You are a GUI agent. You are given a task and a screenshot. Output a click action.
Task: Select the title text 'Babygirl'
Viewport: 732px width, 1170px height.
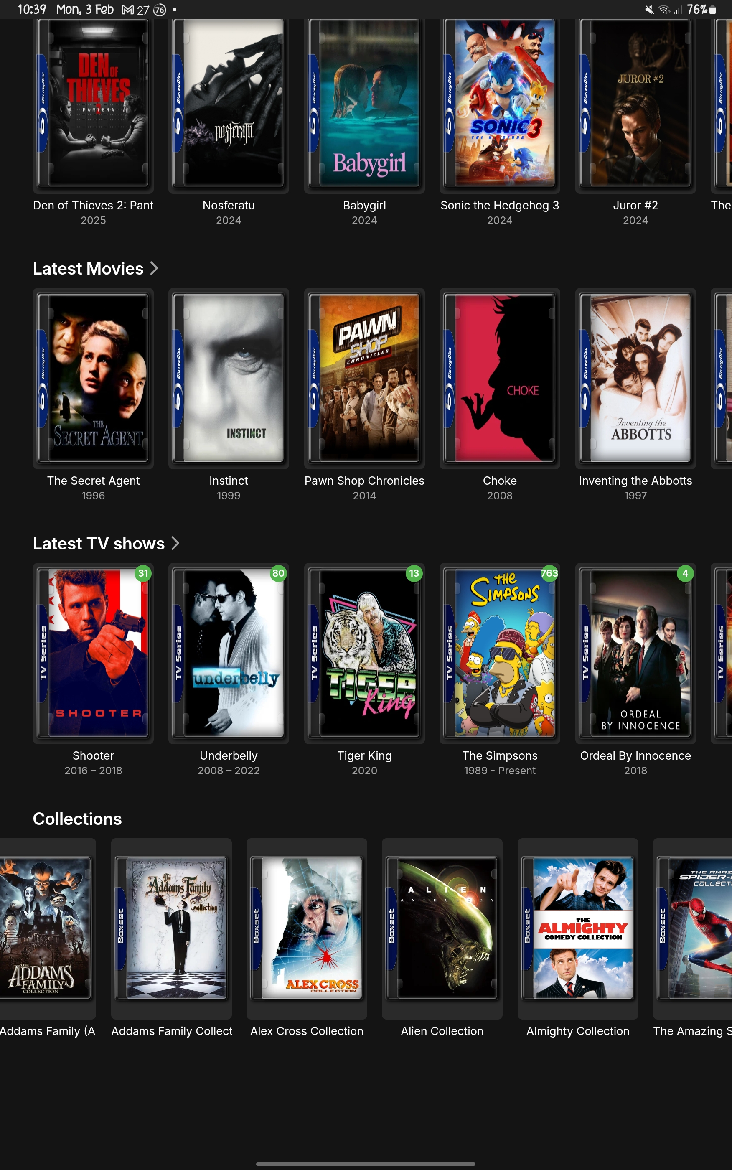(x=364, y=205)
